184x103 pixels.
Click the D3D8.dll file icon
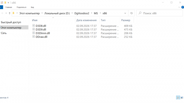33,26
